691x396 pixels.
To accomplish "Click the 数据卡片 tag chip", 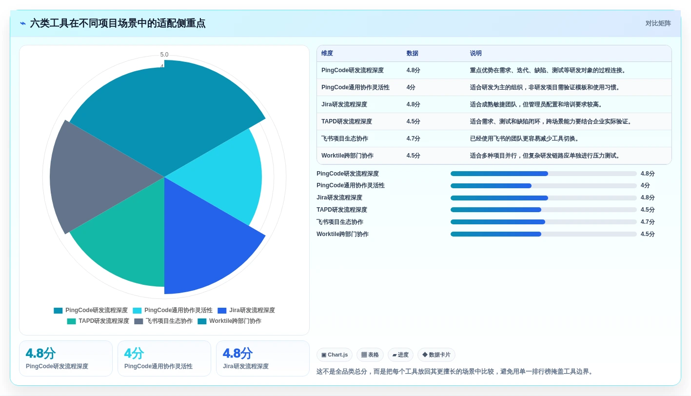I will (x=436, y=355).
